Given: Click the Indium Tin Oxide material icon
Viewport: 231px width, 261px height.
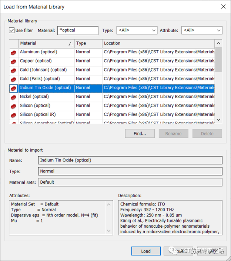Looking at the screenshot, I should coord(13,88).
